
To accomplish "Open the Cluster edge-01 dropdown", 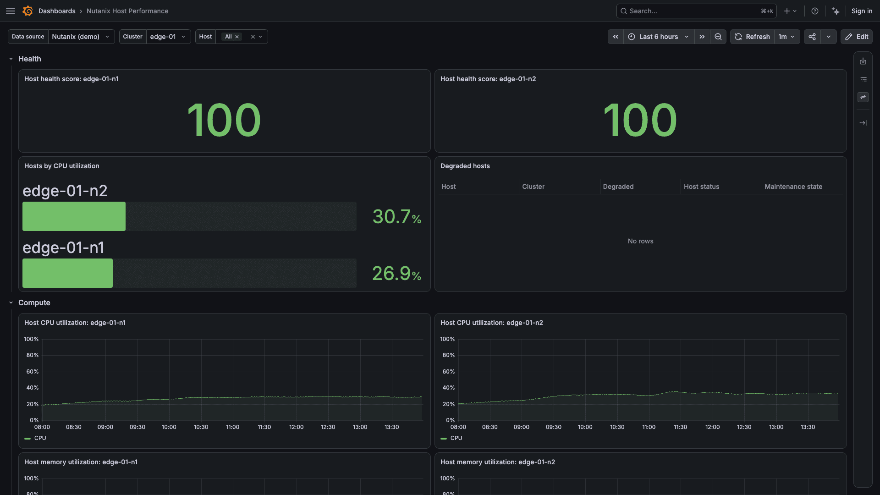I will [168, 37].
